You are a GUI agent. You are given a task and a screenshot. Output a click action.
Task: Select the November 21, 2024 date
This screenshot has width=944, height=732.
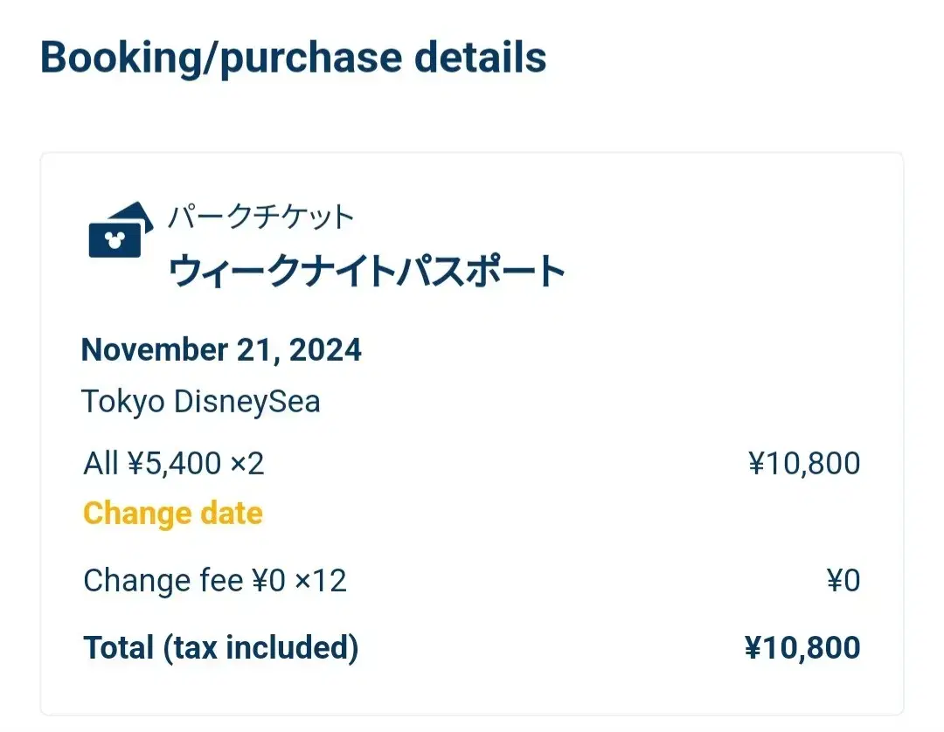coord(221,350)
